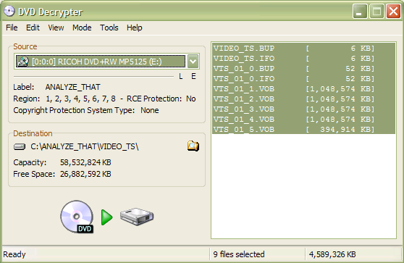
Task: Click the disc icon in the Source drive box
Action: pyautogui.click(x=23, y=62)
